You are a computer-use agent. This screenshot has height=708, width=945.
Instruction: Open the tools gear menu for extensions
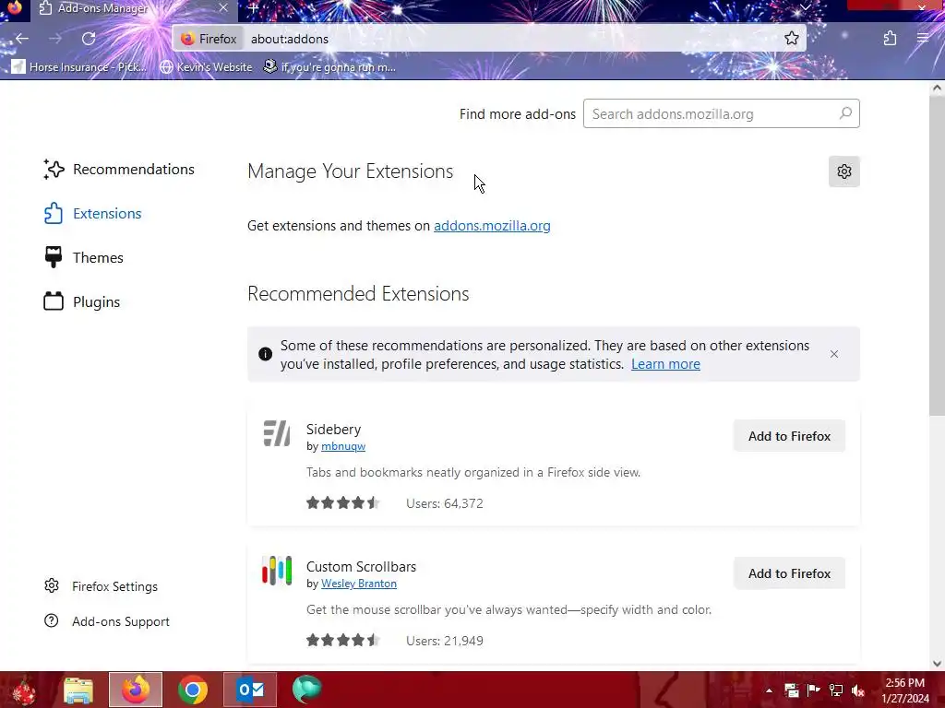(x=843, y=171)
